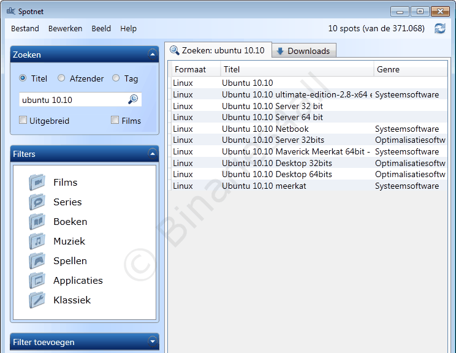Enable the Uitgebreid checkbox
This screenshot has height=353, width=456.
pos(23,120)
